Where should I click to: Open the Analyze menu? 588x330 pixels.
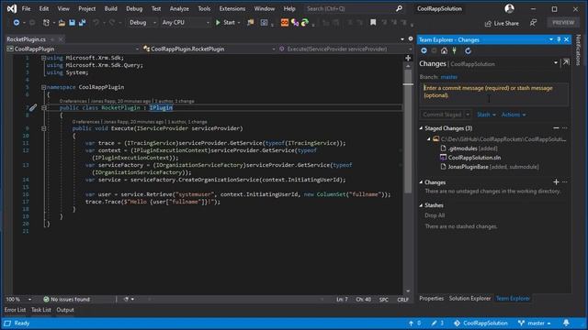(179, 8)
